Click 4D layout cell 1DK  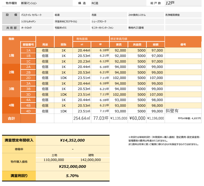point(64,111)
